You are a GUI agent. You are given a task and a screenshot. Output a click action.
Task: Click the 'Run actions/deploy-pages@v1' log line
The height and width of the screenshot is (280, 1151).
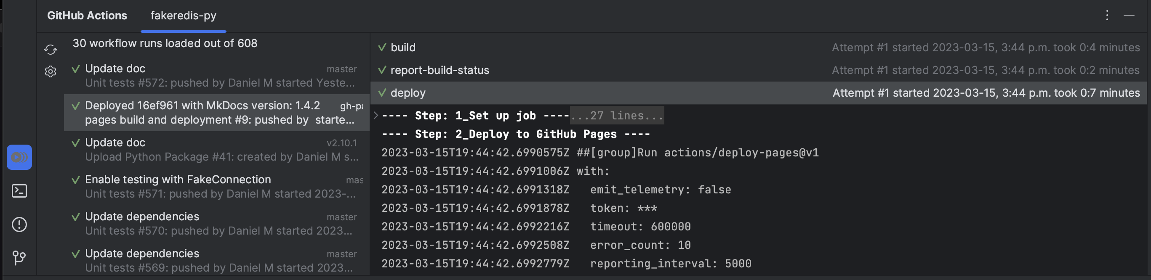coord(600,153)
